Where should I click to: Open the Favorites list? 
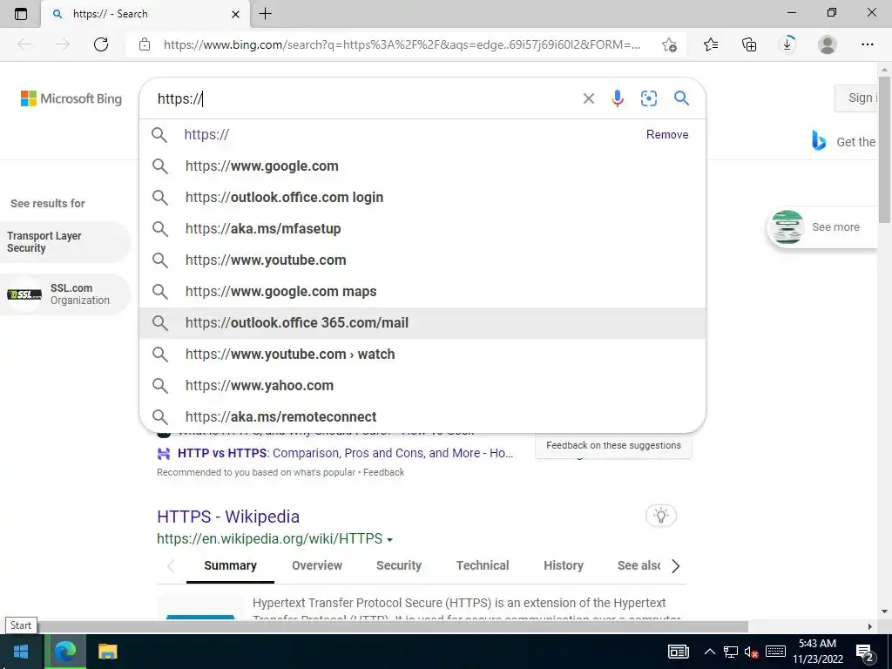[711, 44]
